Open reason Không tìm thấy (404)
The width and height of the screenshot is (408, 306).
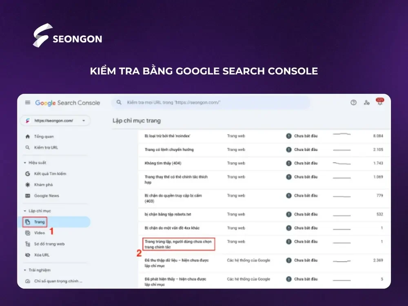point(163,163)
